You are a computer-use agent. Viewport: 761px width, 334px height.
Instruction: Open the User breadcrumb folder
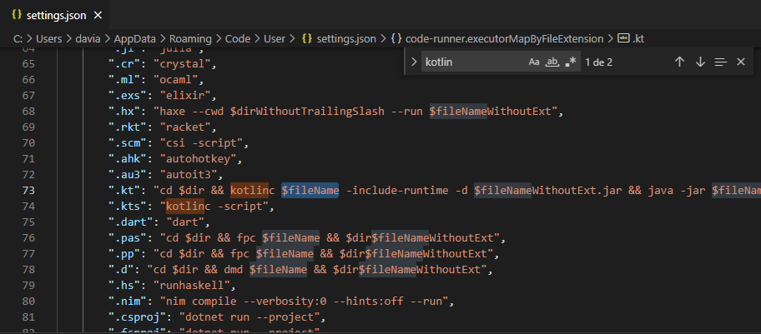click(275, 39)
